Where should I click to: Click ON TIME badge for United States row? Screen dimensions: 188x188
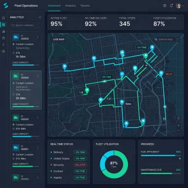click(80, 159)
